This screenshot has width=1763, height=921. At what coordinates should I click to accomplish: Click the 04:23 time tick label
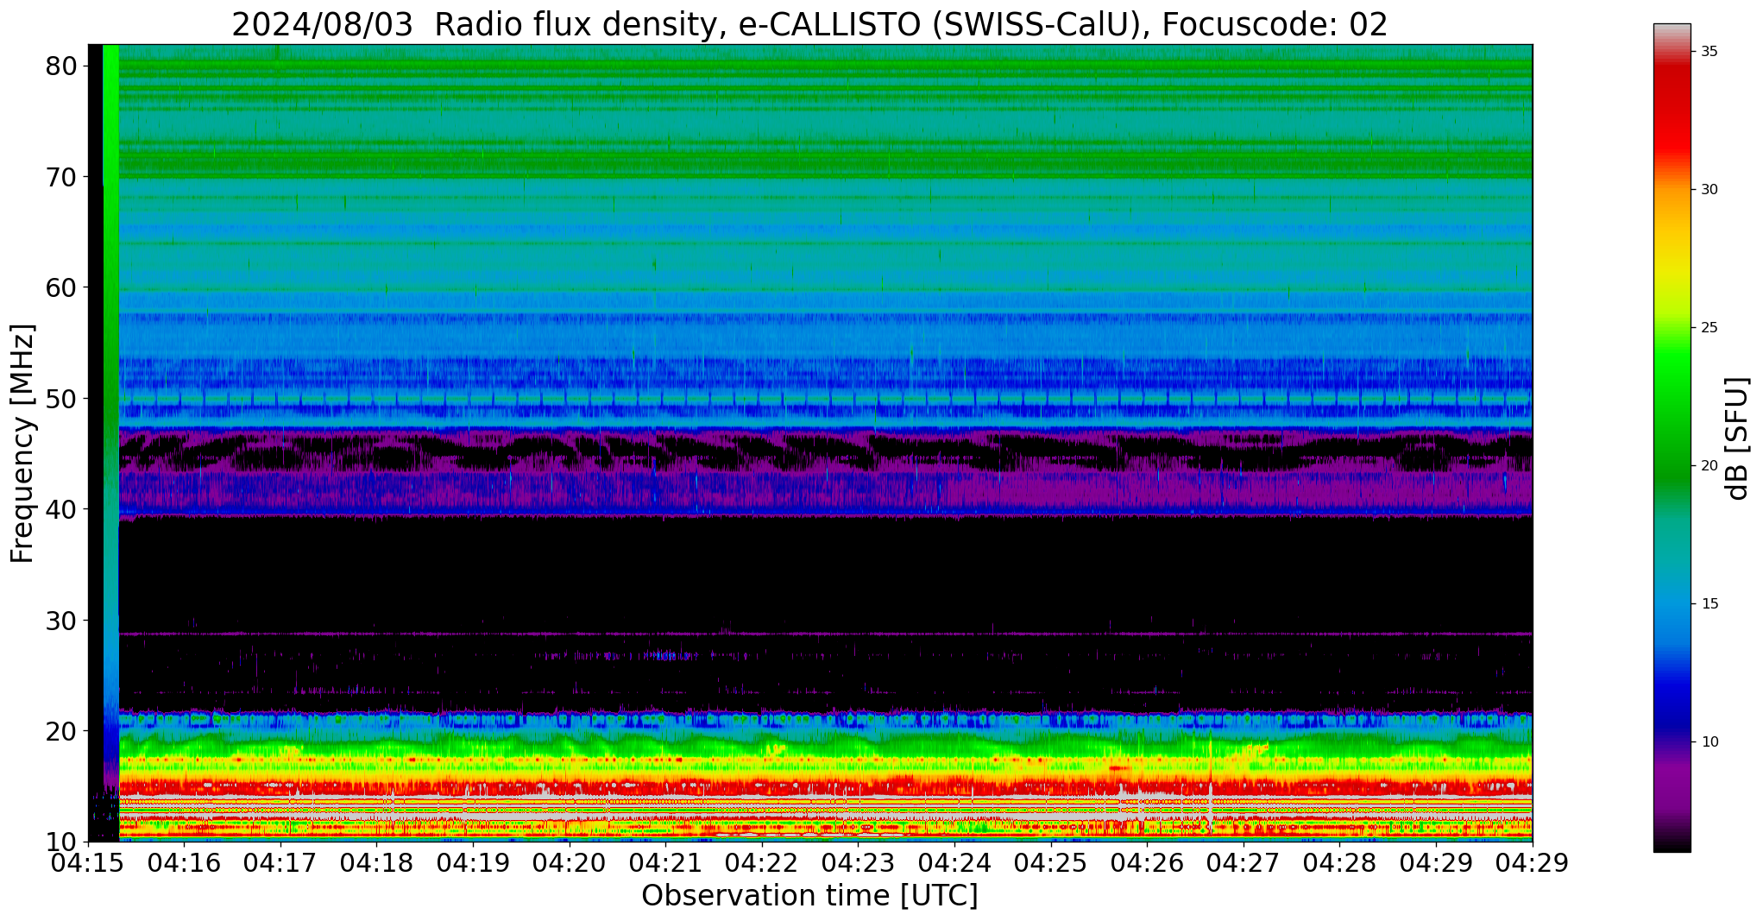tap(858, 863)
